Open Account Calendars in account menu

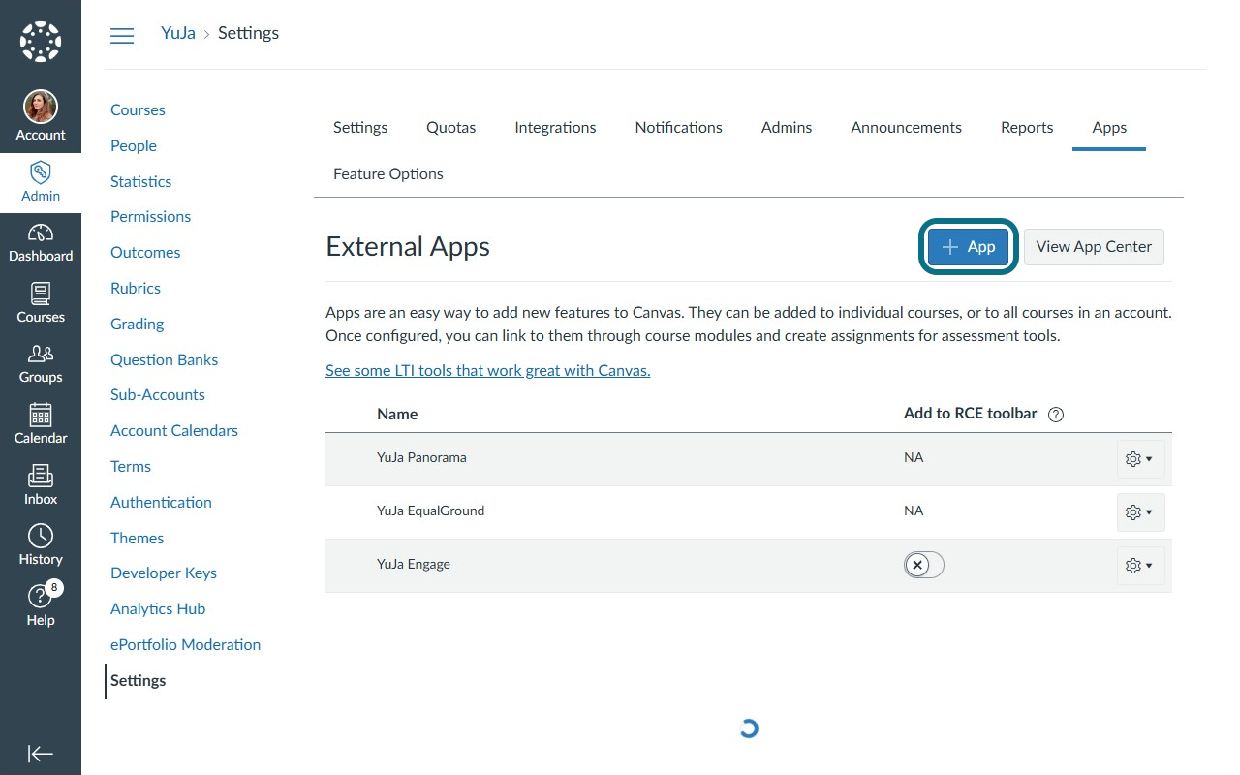[174, 431]
